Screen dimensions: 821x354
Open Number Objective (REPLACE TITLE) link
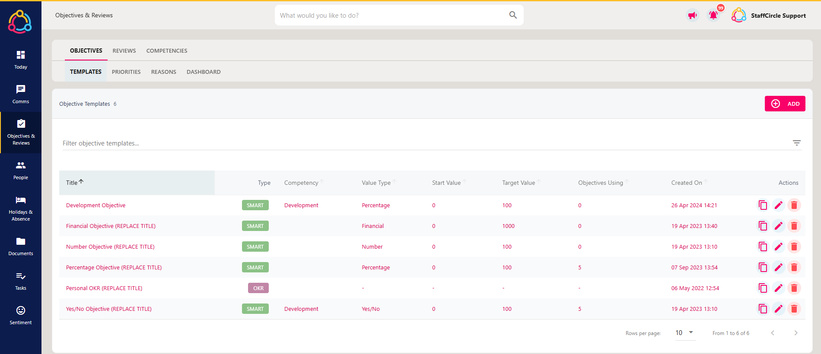[110, 247]
